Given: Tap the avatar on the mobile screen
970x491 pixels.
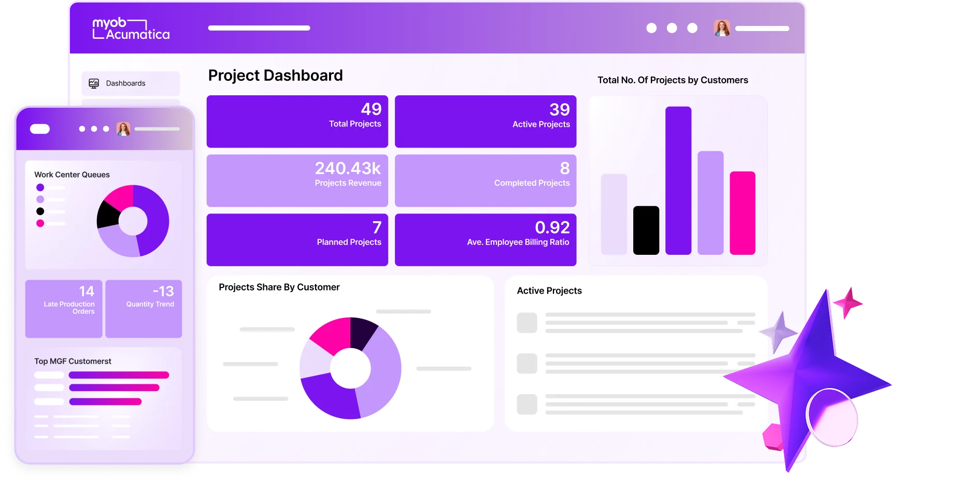Looking at the screenshot, I should tap(123, 128).
